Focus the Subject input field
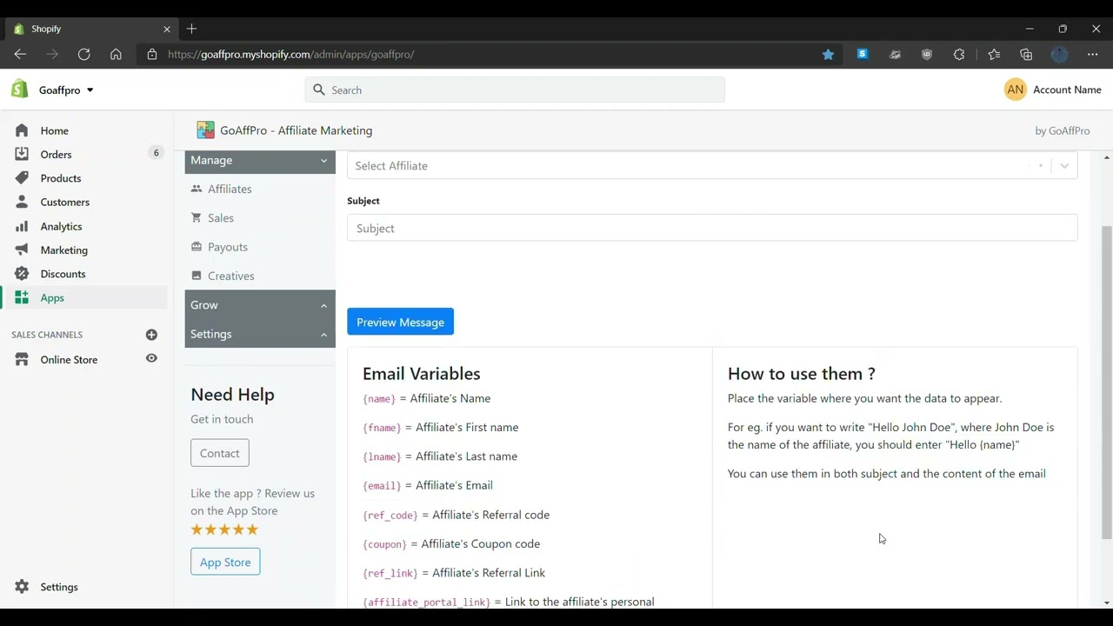 click(x=712, y=228)
